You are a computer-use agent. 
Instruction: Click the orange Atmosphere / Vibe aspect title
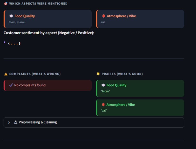point(121,16)
